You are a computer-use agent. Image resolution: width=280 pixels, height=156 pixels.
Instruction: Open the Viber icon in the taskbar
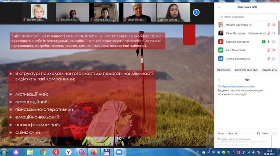point(82,152)
